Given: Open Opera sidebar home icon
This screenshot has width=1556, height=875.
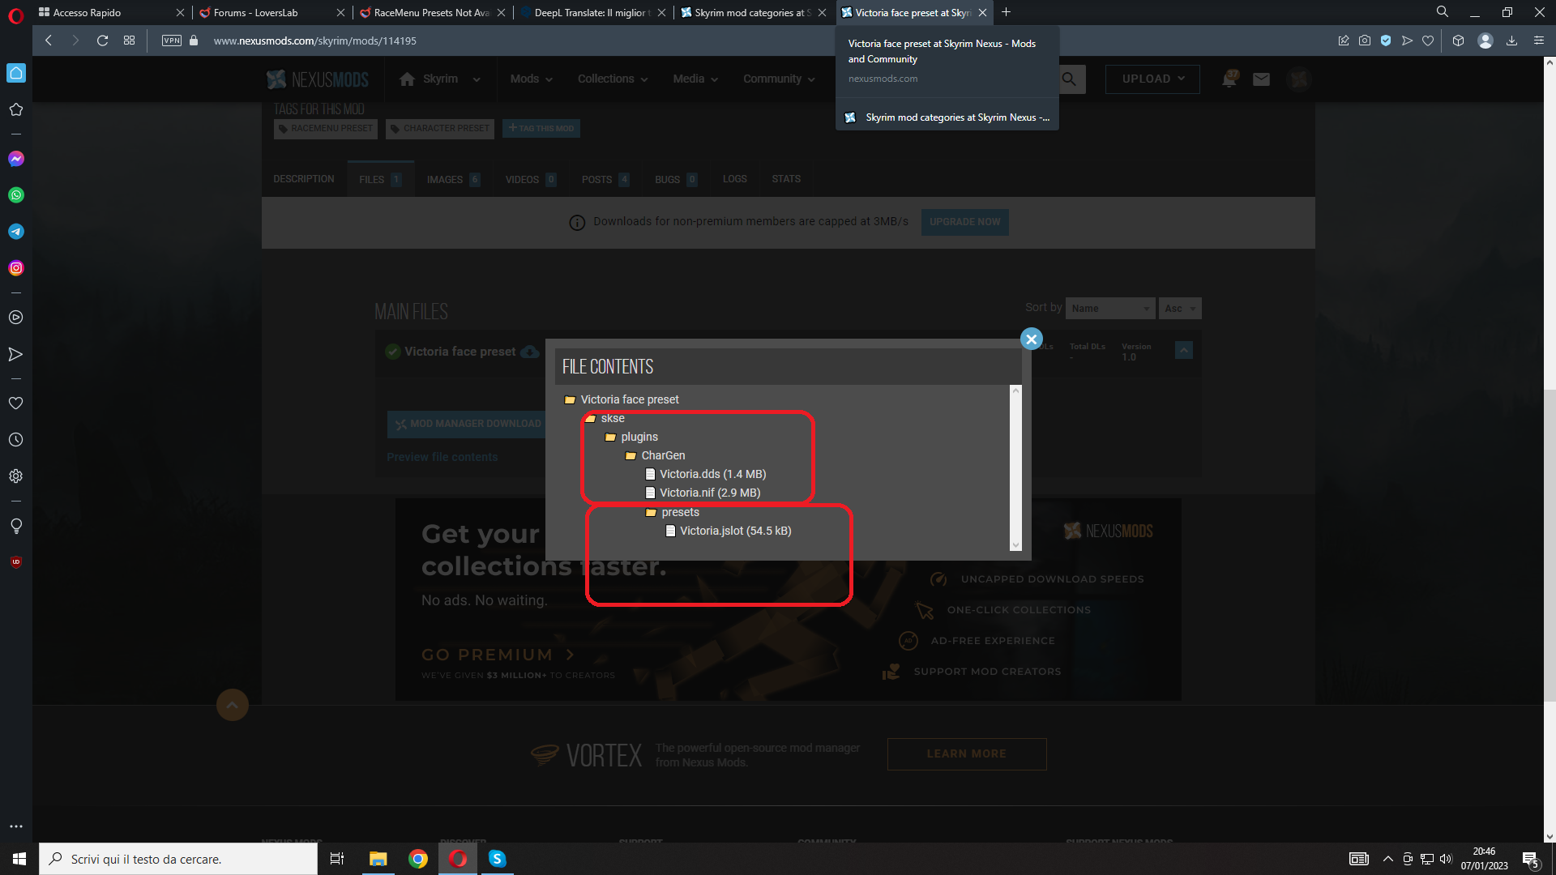Looking at the screenshot, I should pos(16,73).
